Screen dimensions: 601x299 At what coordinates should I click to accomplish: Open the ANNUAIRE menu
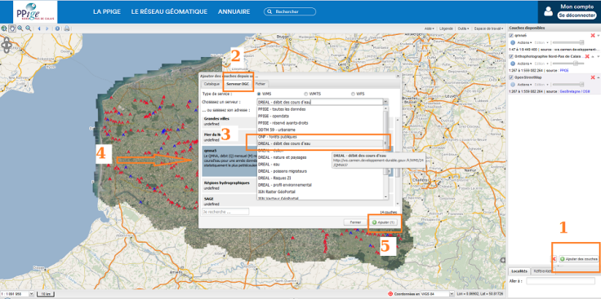[x=234, y=12]
